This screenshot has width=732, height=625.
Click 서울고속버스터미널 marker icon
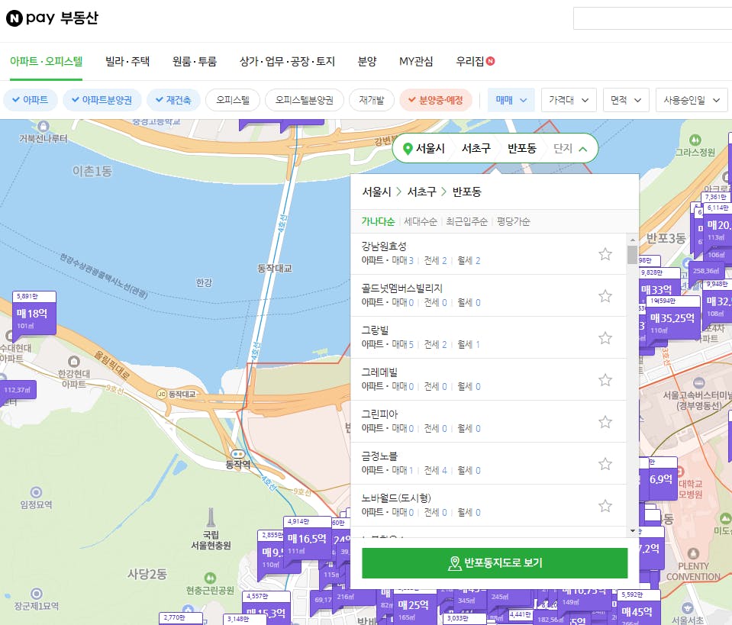tap(699, 383)
